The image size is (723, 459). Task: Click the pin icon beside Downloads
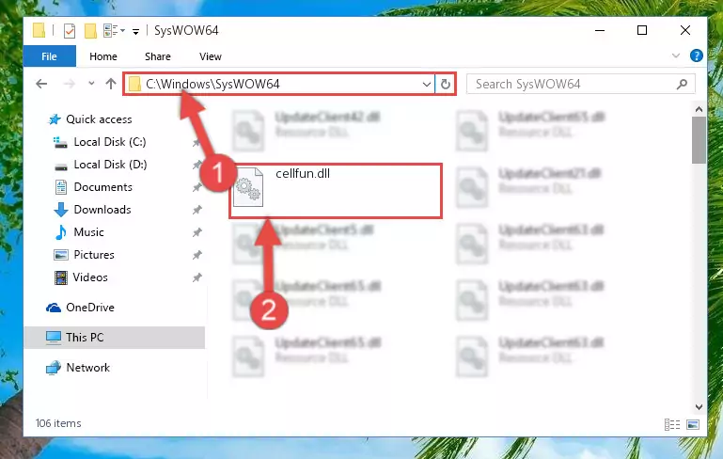pos(196,210)
